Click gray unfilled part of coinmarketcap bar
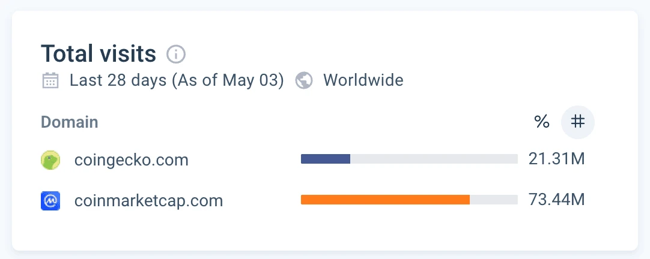This screenshot has height=259, width=650. (x=493, y=200)
